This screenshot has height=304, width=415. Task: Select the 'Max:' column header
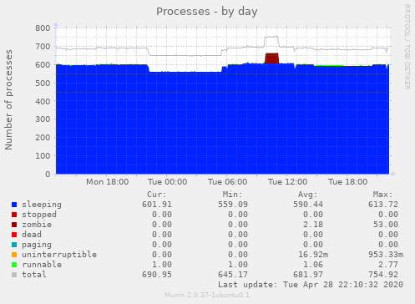pyautogui.click(x=383, y=195)
